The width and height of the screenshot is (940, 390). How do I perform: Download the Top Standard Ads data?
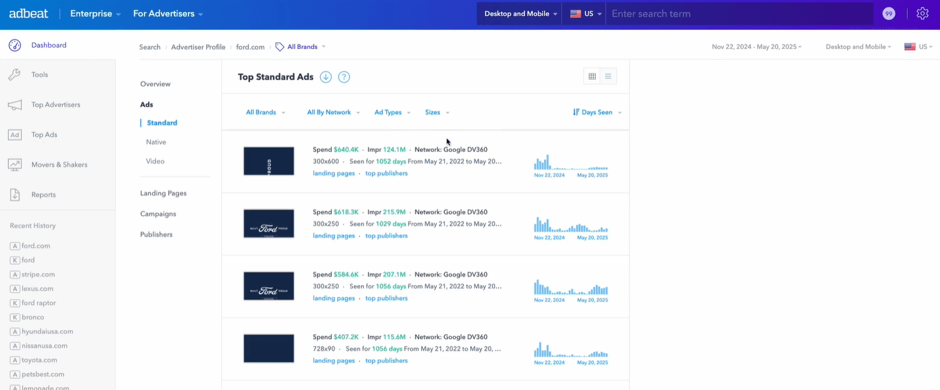tap(325, 76)
